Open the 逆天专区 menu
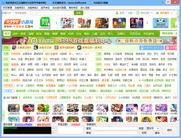 tap(45, 8)
